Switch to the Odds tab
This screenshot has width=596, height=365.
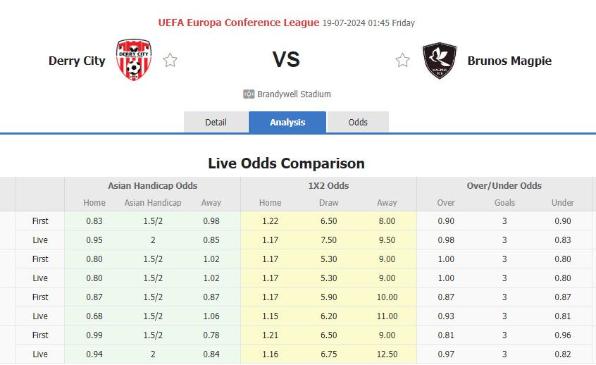pyautogui.click(x=358, y=122)
